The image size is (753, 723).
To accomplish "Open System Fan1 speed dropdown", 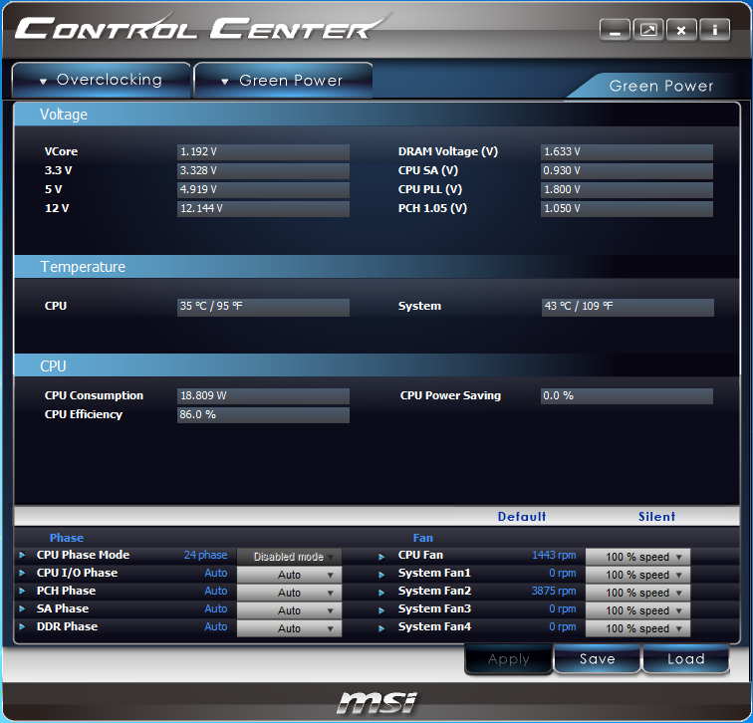I will coord(637,575).
